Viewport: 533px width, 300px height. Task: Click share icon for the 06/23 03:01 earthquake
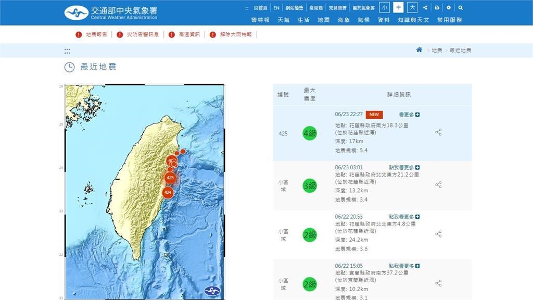pos(438,184)
